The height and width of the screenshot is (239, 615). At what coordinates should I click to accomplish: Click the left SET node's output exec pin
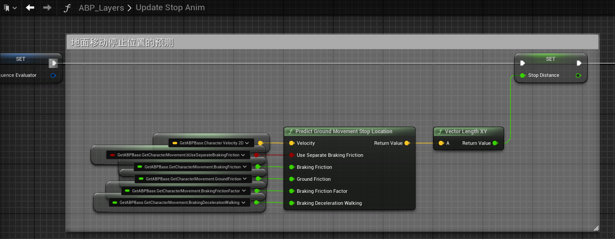point(53,63)
